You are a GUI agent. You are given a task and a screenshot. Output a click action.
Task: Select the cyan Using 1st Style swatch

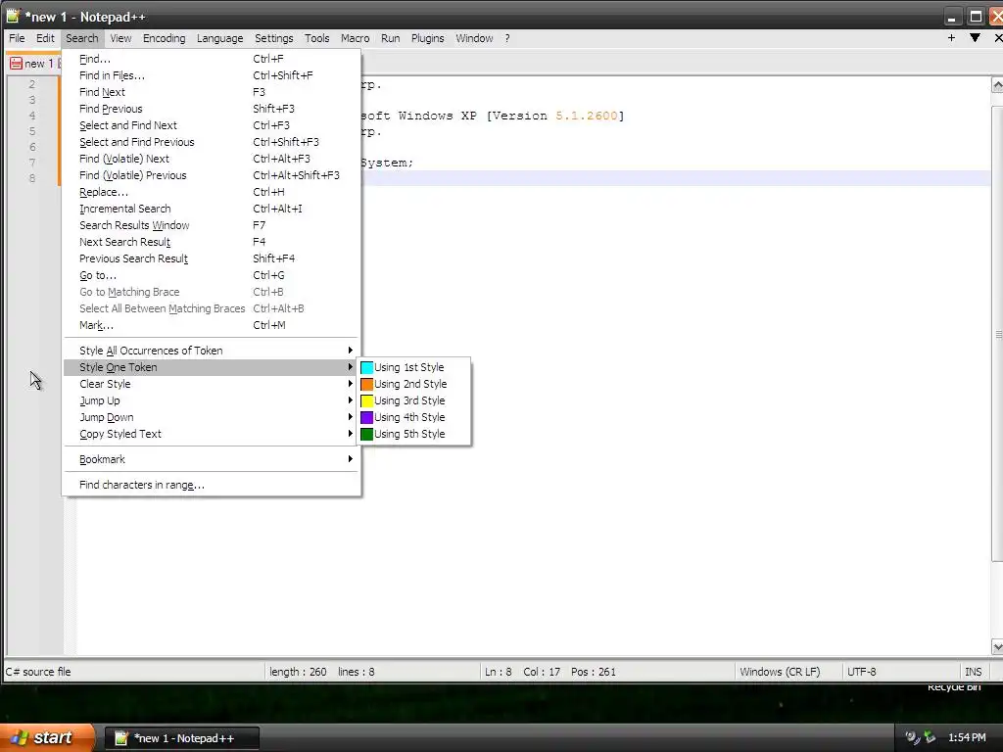pyautogui.click(x=366, y=367)
